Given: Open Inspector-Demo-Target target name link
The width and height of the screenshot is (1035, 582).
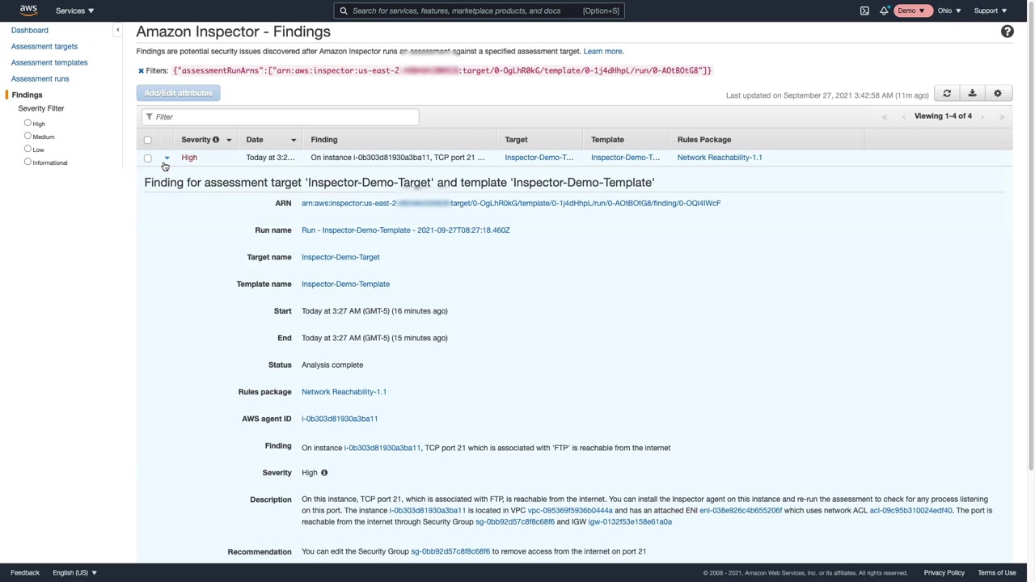Looking at the screenshot, I should (340, 257).
